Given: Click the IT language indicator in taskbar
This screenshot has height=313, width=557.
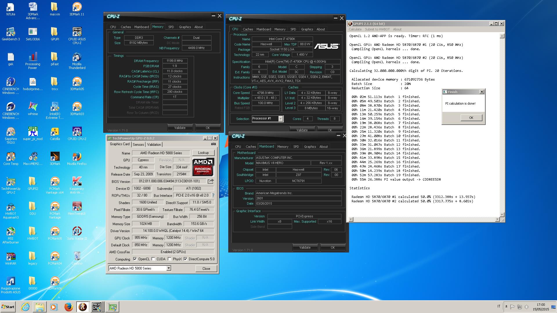Looking at the screenshot, I should (499, 306).
